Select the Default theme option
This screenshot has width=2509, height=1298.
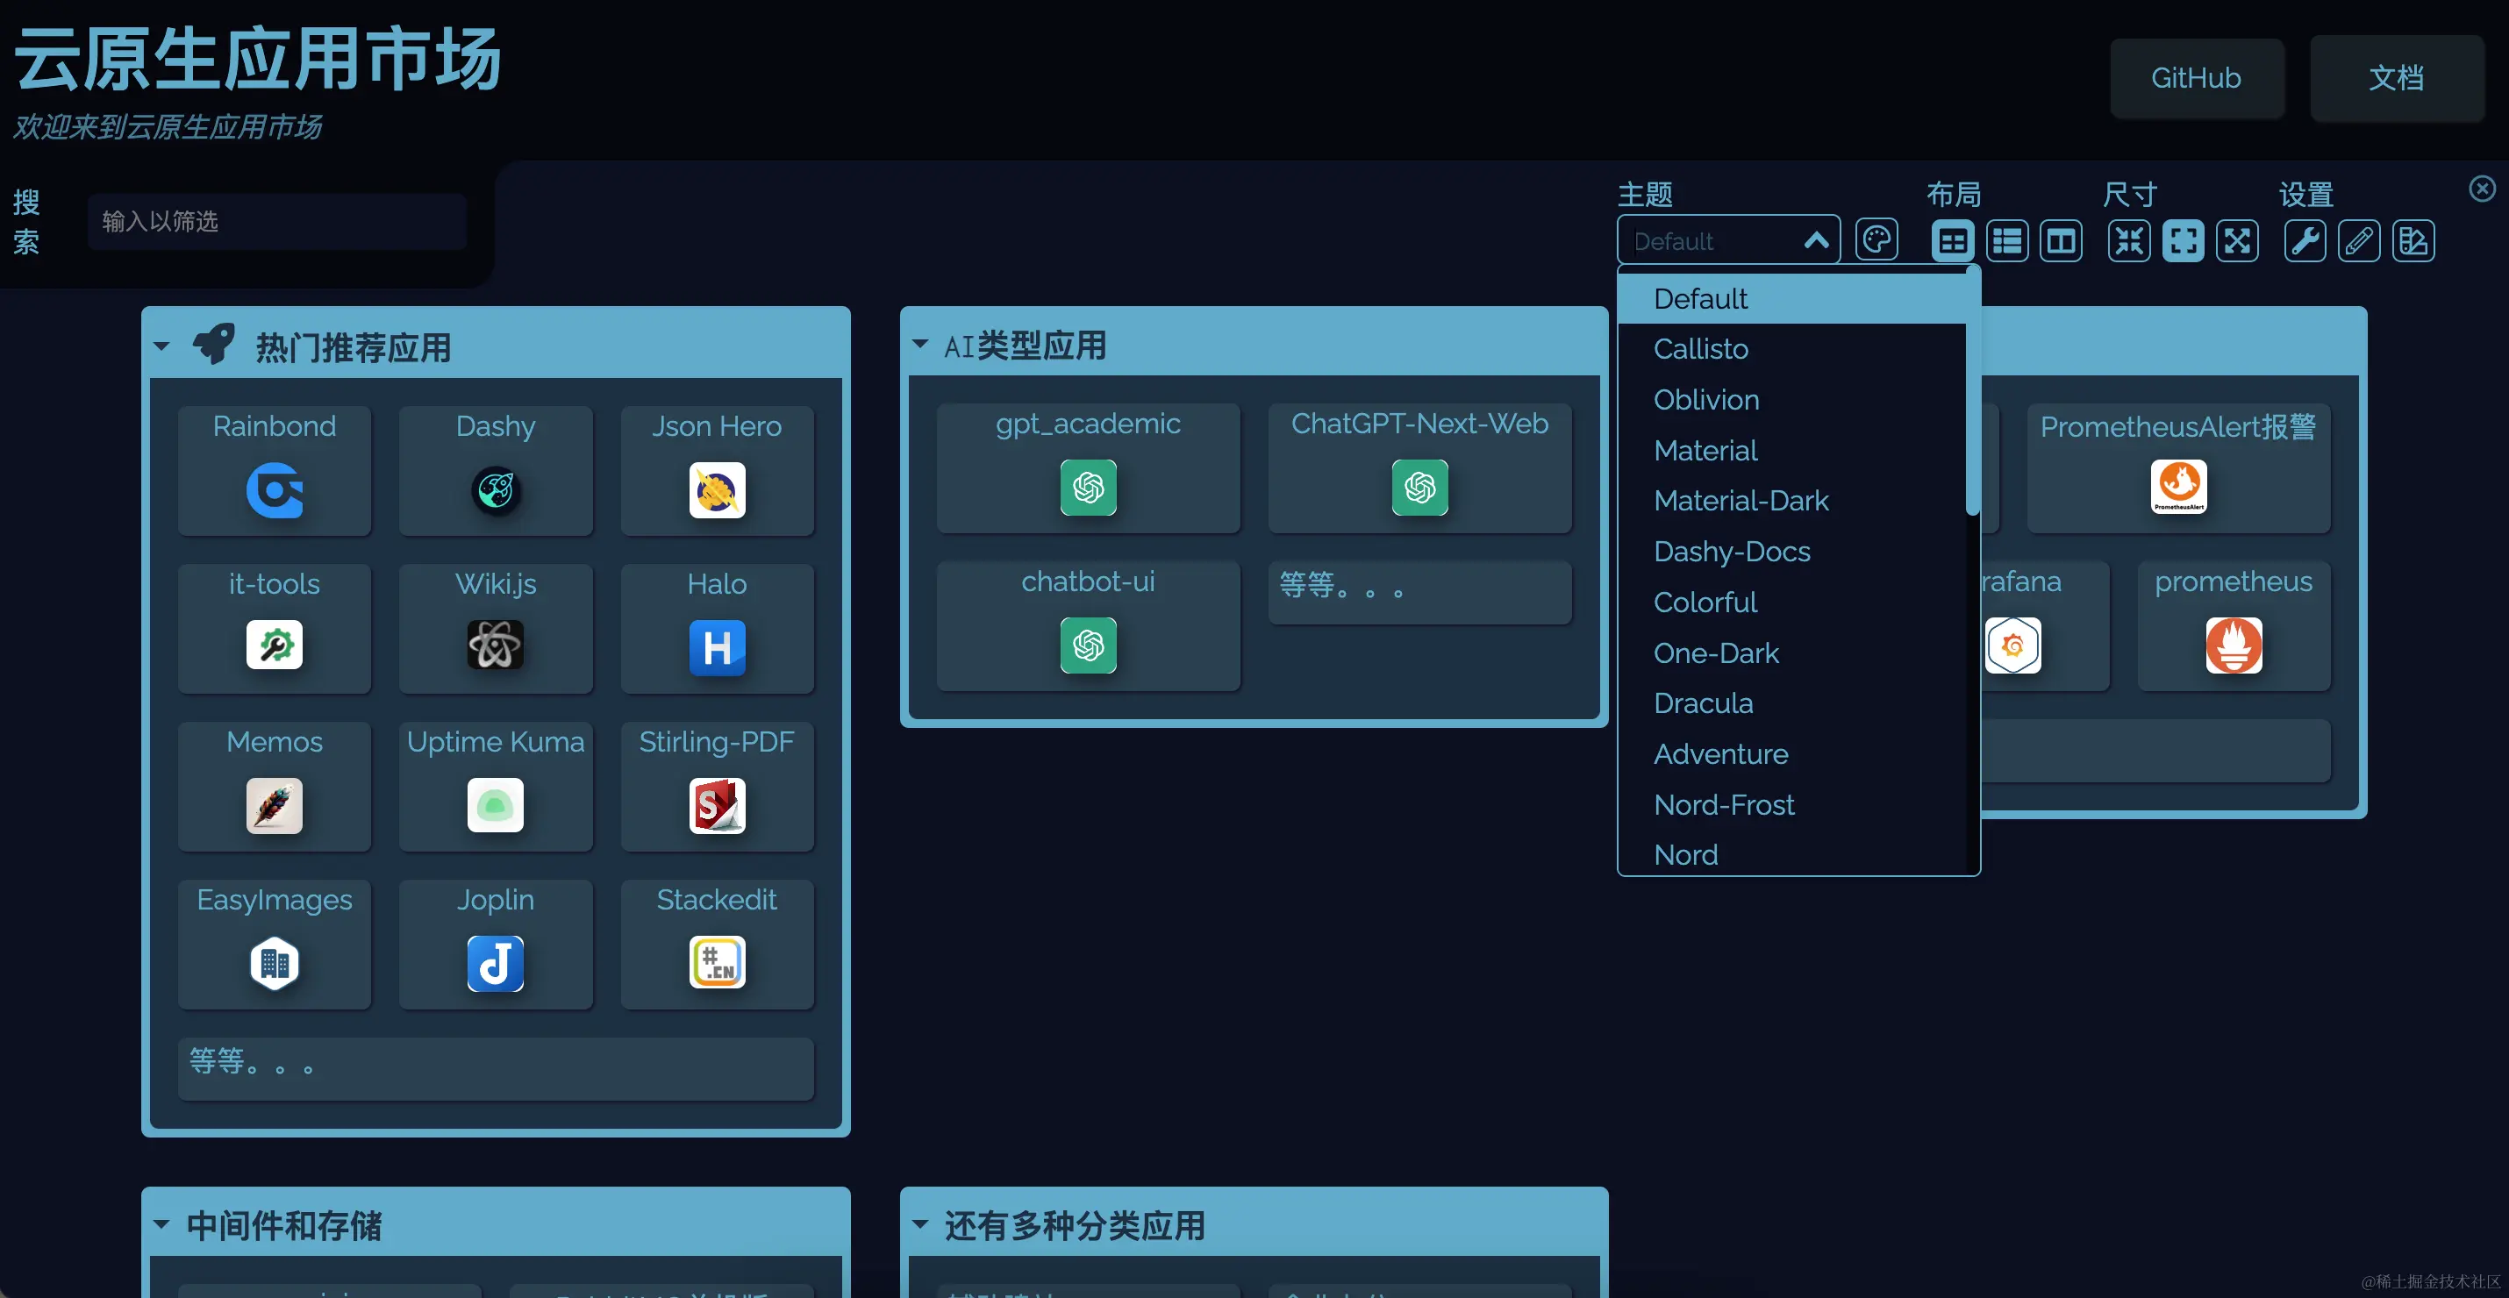click(x=1792, y=298)
